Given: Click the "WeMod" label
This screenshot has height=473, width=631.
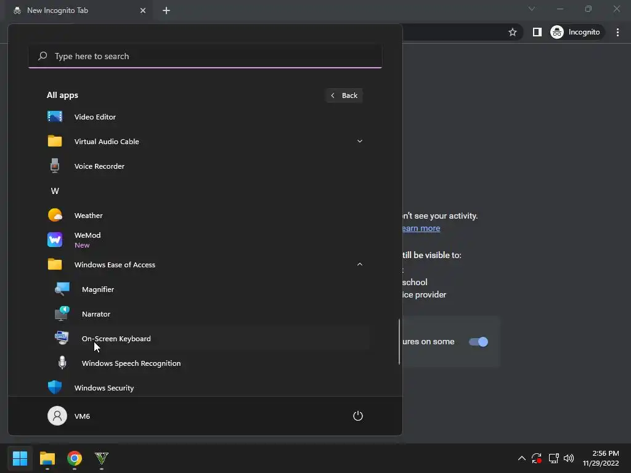Looking at the screenshot, I should pyautogui.click(x=88, y=235).
